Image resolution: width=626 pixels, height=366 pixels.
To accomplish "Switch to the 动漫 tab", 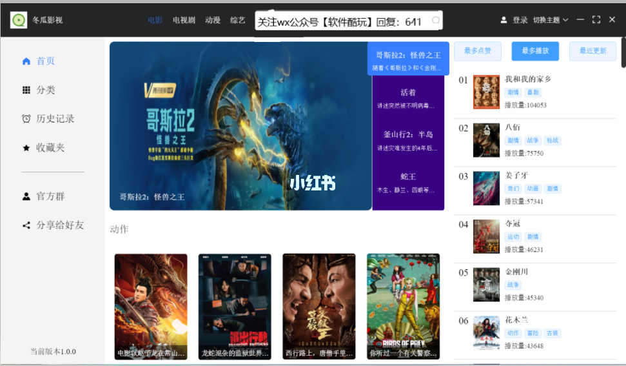I will pyautogui.click(x=213, y=20).
